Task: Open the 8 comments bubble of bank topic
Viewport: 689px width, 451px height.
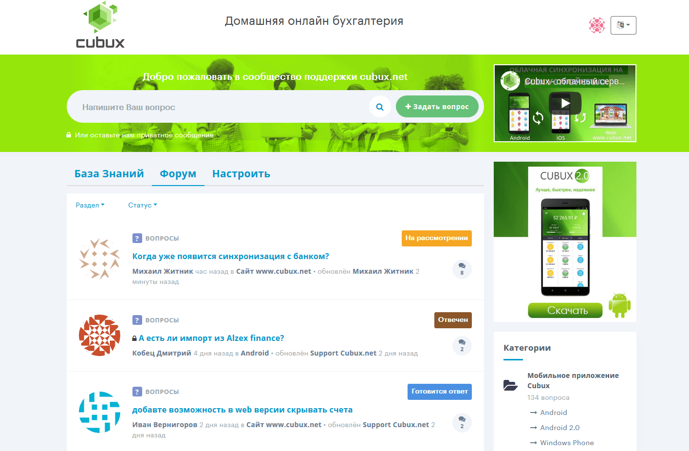Action: click(x=462, y=269)
